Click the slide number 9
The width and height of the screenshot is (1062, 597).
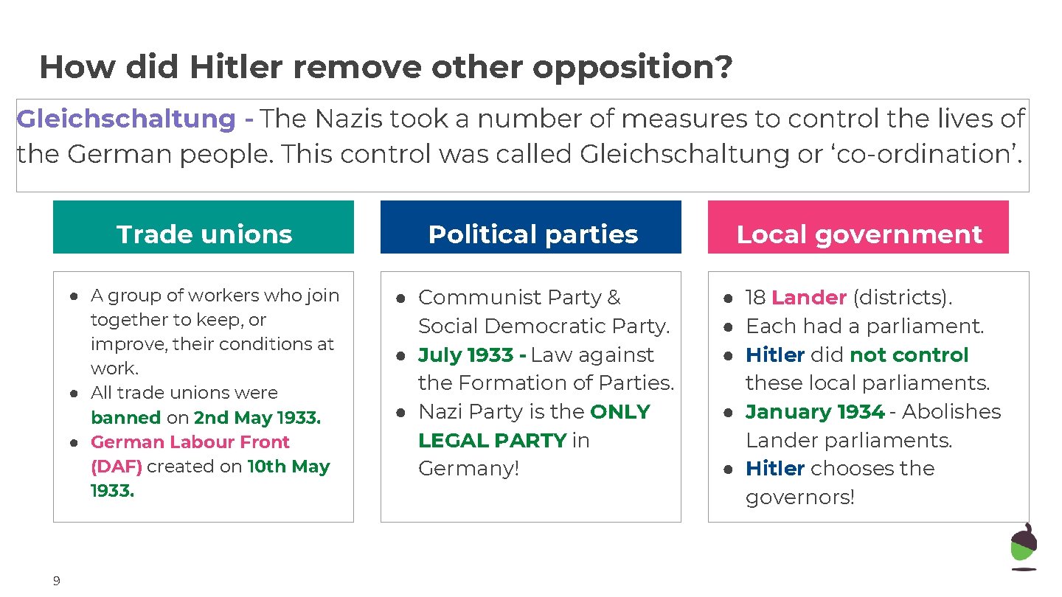[57, 582]
